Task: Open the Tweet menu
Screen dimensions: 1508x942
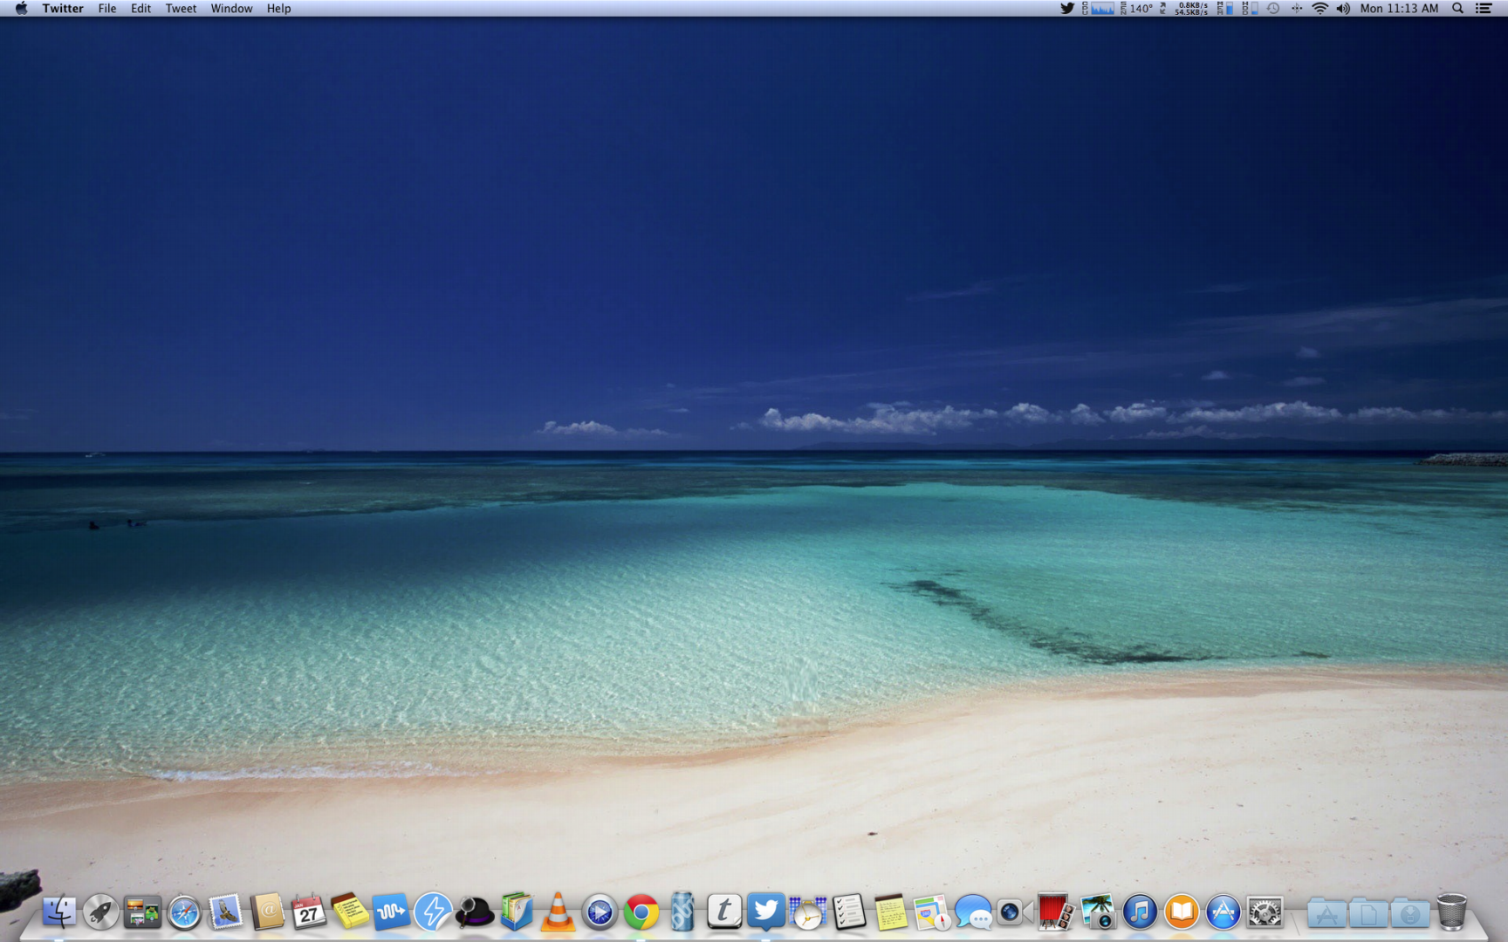Action: tap(181, 9)
